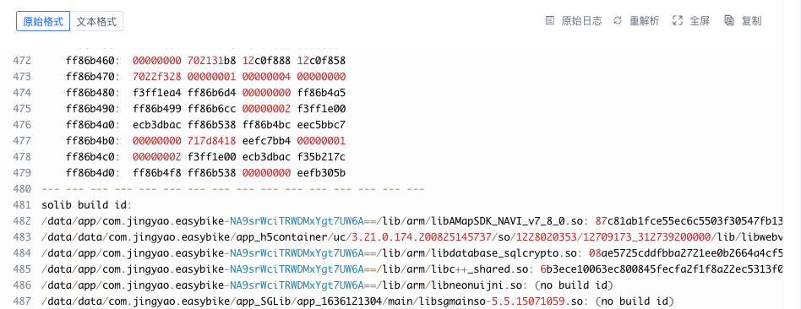The height and width of the screenshot is (309, 801).
Task: Click address ff86b4a0:
Action: tap(93, 125)
